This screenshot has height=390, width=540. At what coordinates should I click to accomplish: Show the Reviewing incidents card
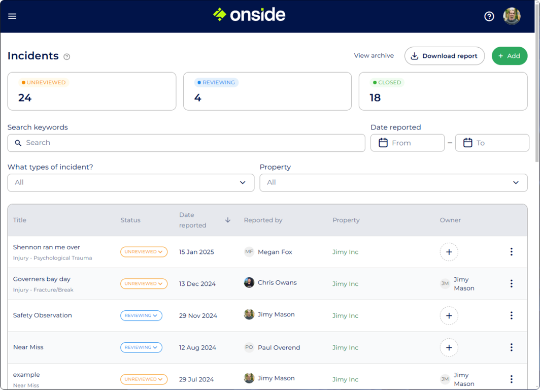pyautogui.click(x=267, y=91)
